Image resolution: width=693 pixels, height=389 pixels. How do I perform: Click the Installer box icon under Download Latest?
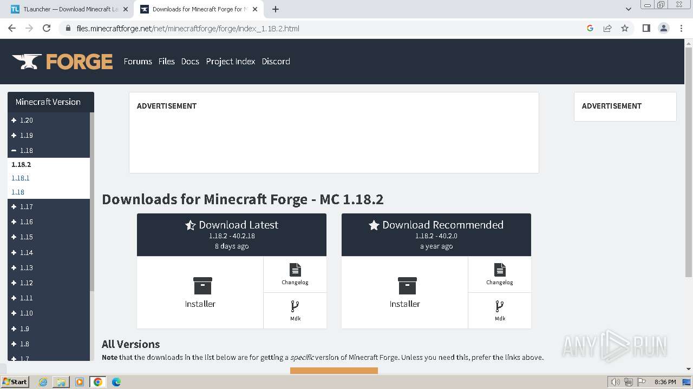pos(202,286)
